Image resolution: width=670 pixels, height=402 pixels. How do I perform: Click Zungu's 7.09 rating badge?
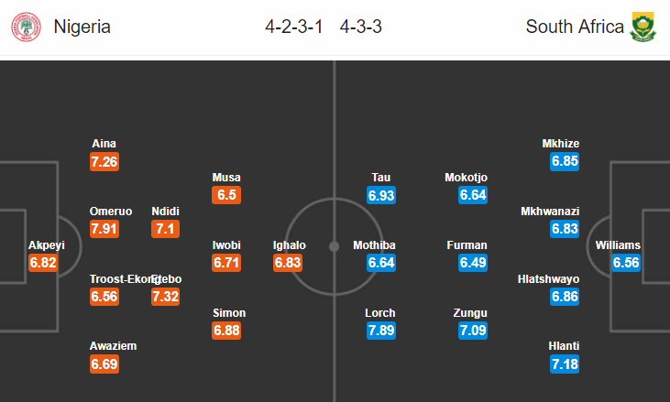pyautogui.click(x=473, y=331)
